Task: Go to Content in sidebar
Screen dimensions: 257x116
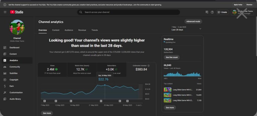Action: tap(13, 54)
